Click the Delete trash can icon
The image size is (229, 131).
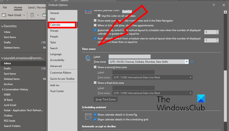tap(32, 15)
